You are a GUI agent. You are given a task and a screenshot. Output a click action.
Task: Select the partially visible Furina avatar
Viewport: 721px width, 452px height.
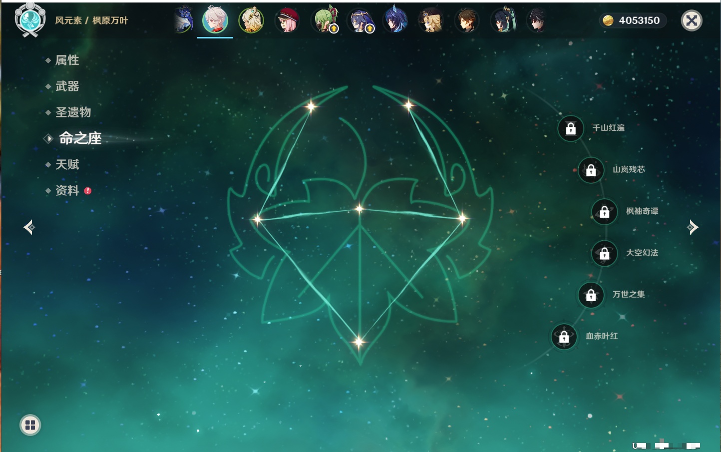[184, 20]
